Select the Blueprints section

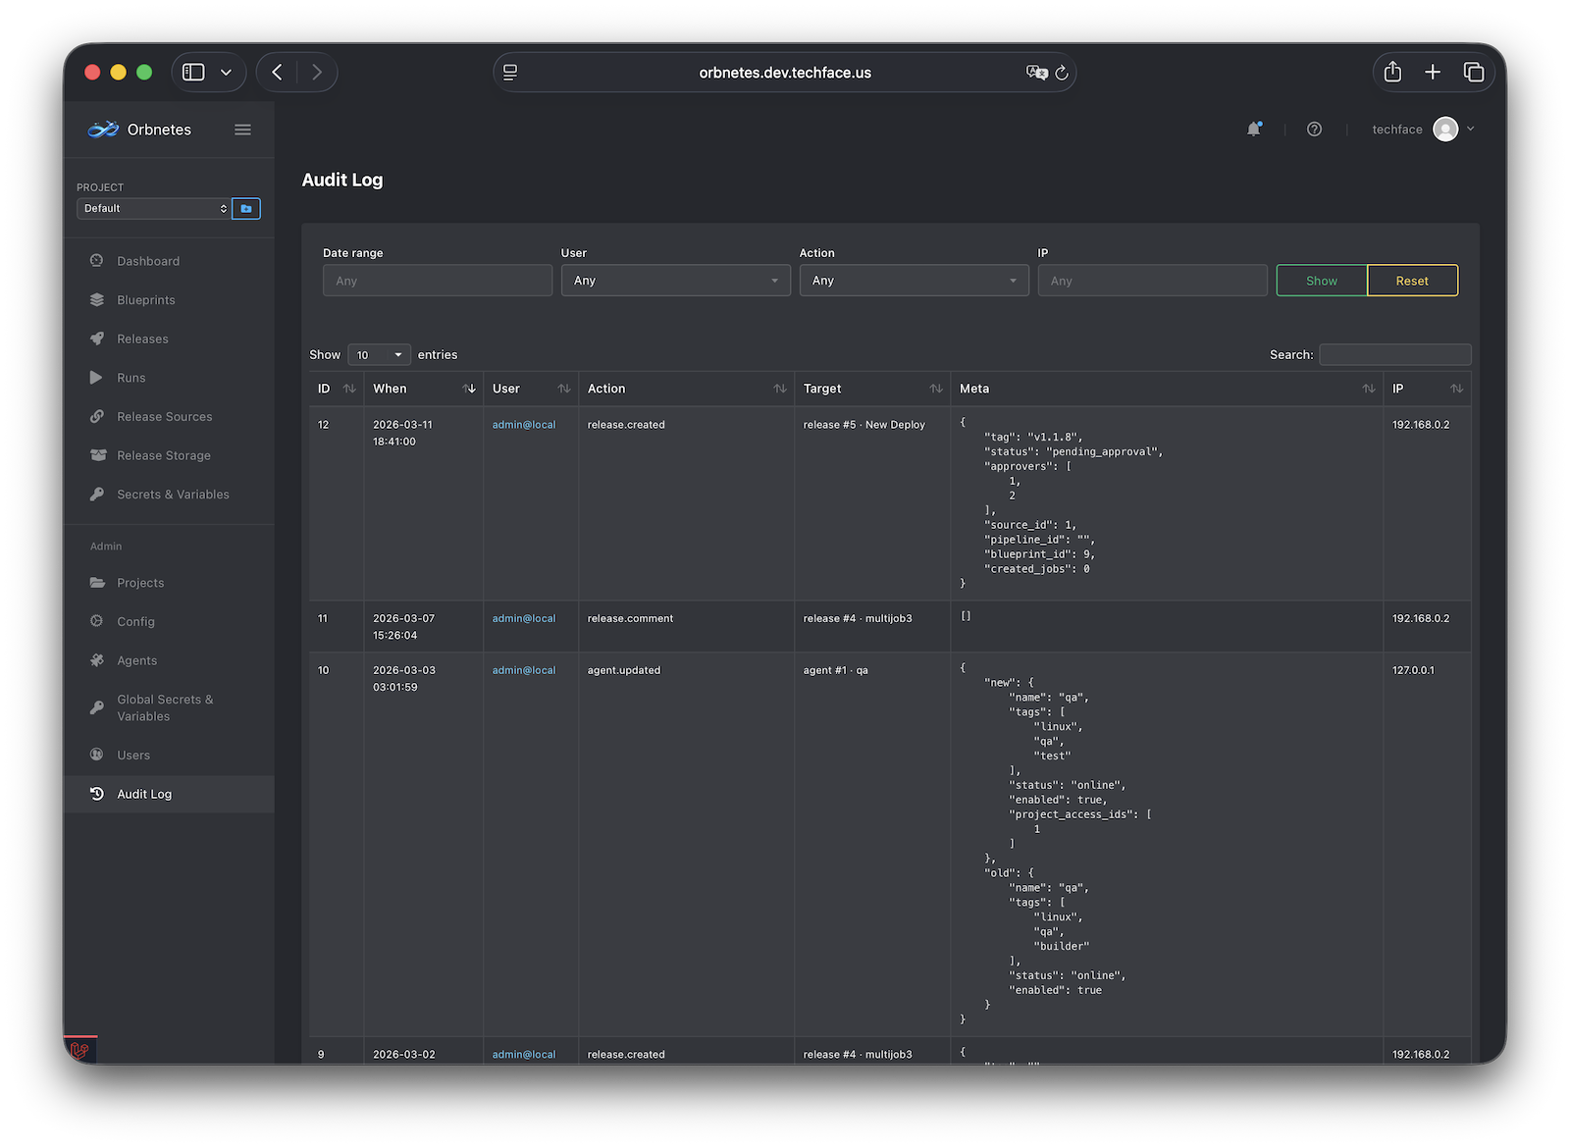[x=145, y=299]
